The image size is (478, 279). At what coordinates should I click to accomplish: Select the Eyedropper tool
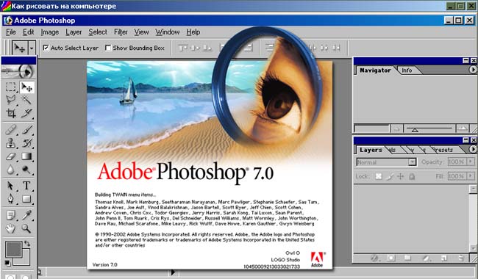click(x=26, y=215)
